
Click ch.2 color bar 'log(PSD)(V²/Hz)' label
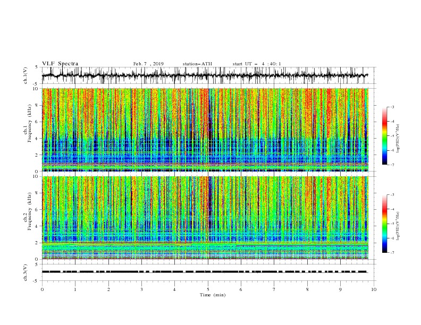(x=398, y=226)
